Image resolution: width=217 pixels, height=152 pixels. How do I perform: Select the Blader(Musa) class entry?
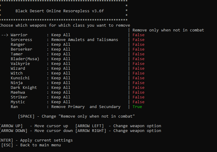coord(25,59)
